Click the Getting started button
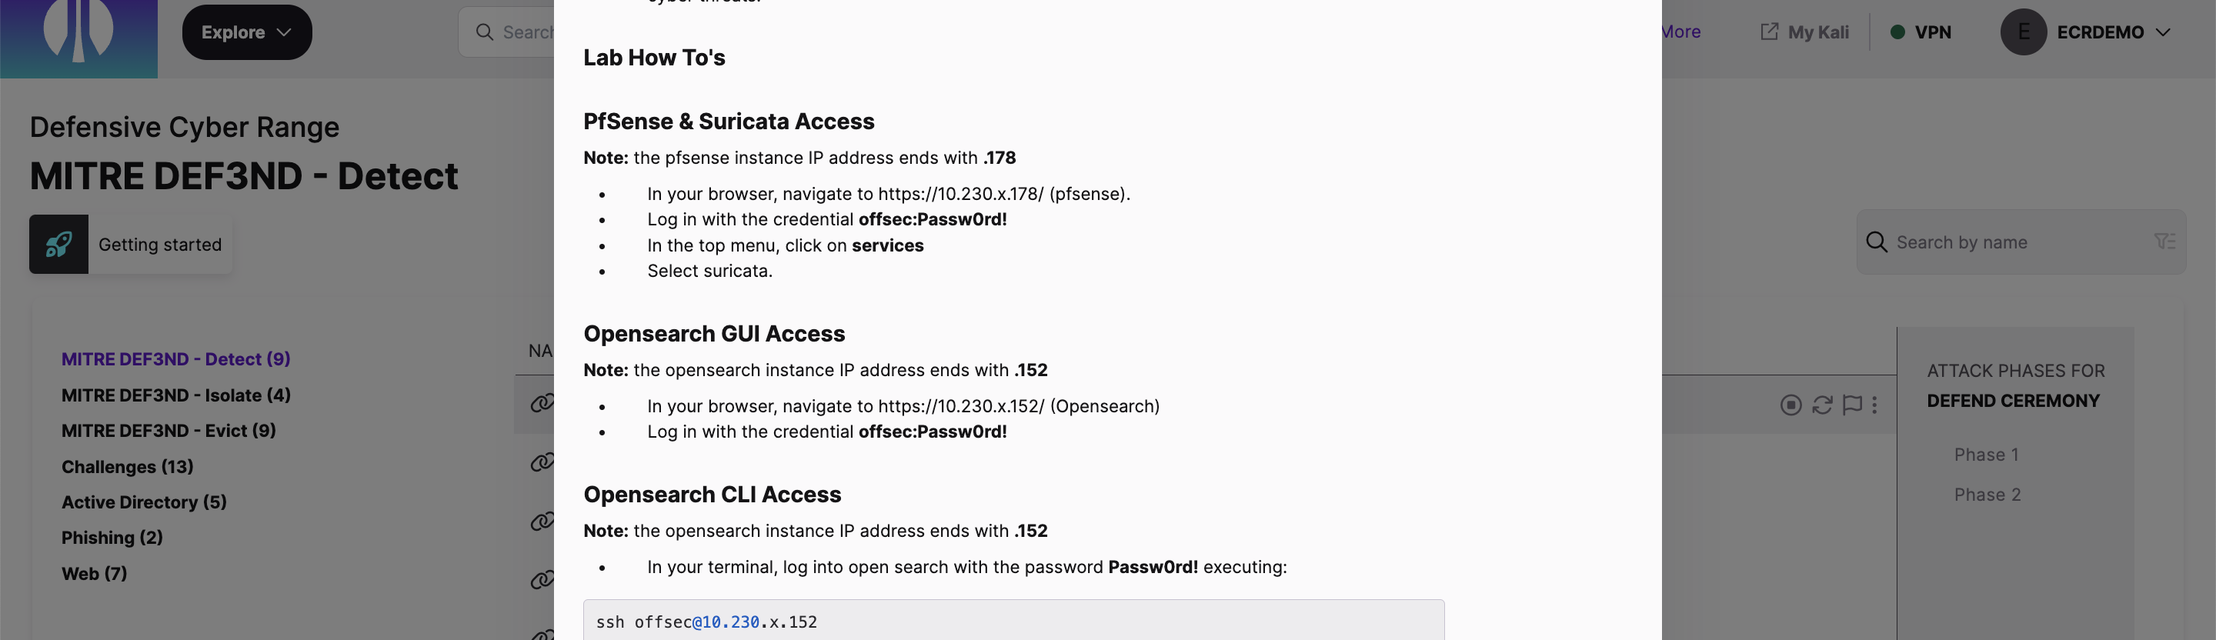This screenshot has height=640, width=2216. (159, 245)
